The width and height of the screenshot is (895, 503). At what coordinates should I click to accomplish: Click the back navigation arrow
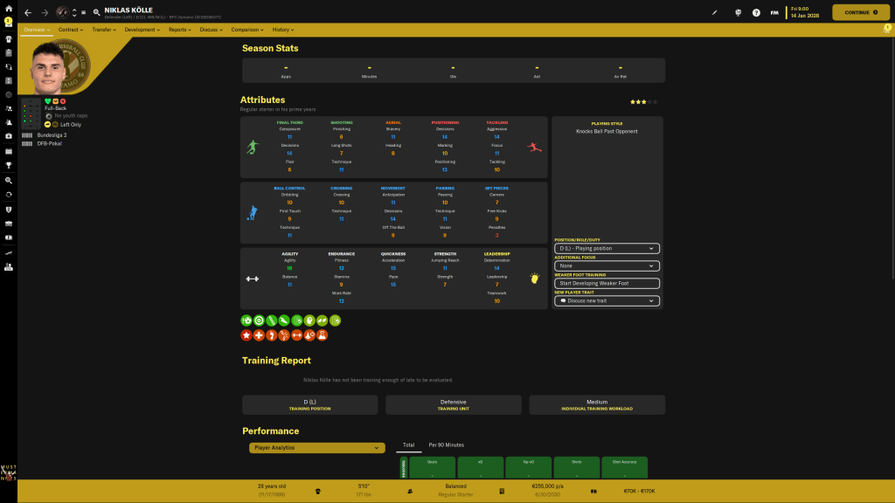28,13
